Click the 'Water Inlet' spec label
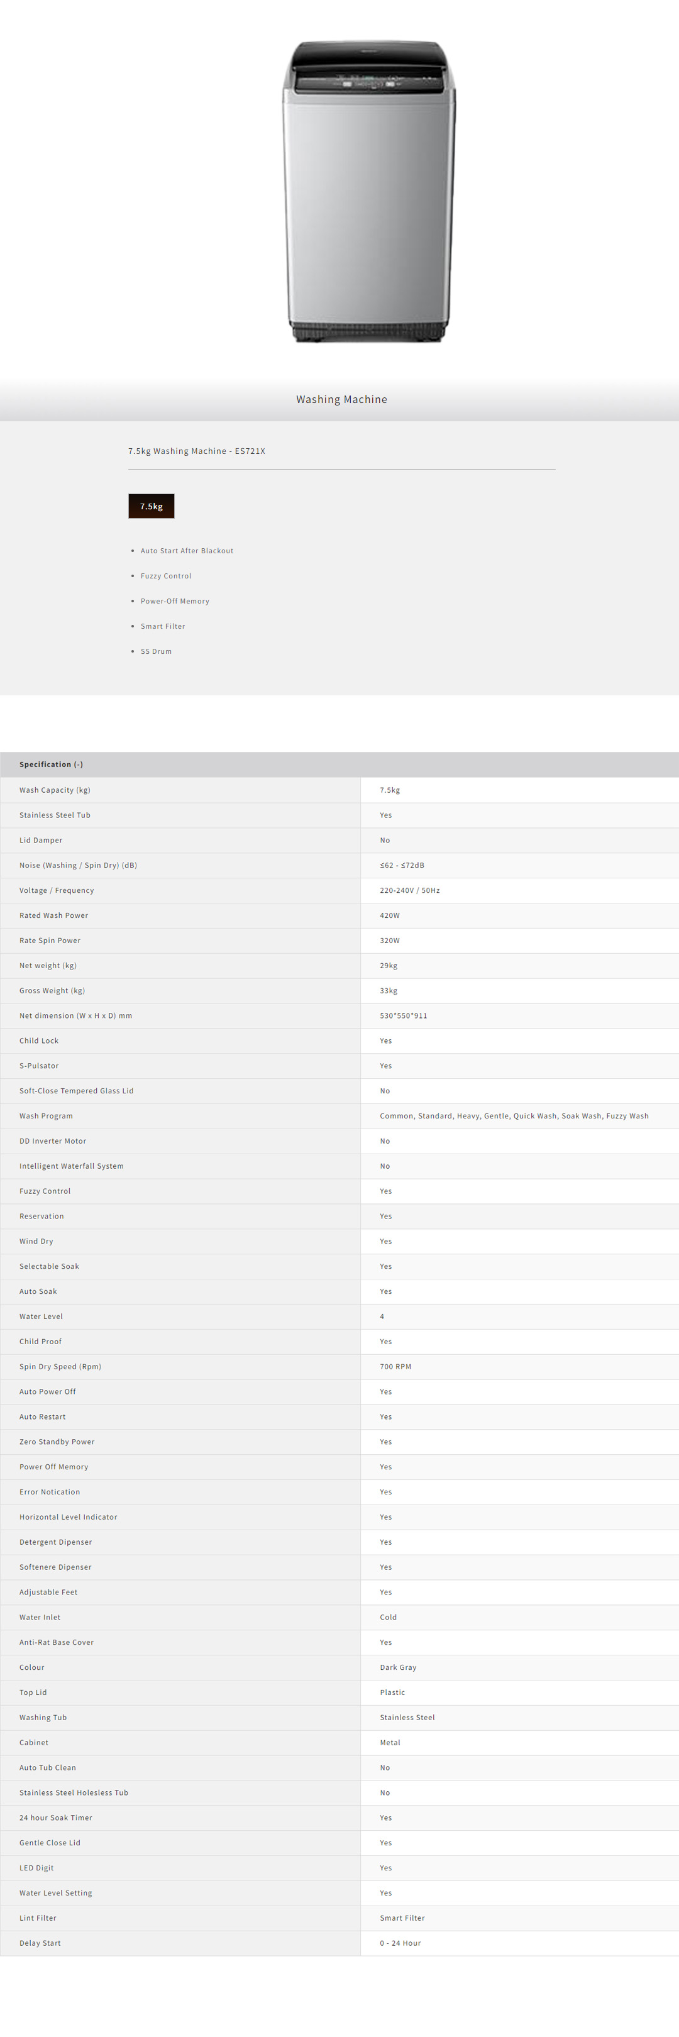This screenshot has height=2037, width=679. [40, 1617]
